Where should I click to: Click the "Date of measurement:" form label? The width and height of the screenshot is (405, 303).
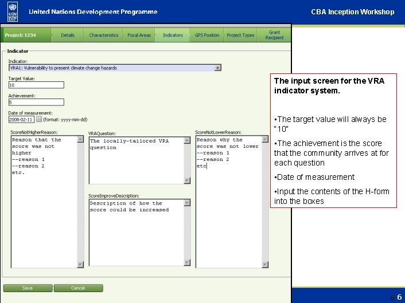(x=30, y=113)
